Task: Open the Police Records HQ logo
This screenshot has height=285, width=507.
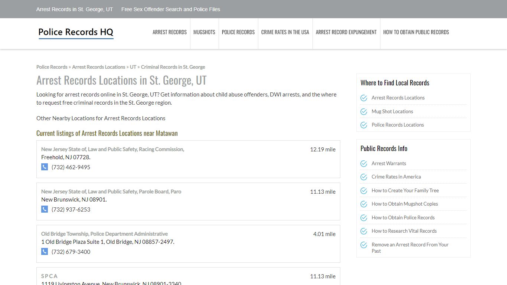Action: [76, 33]
